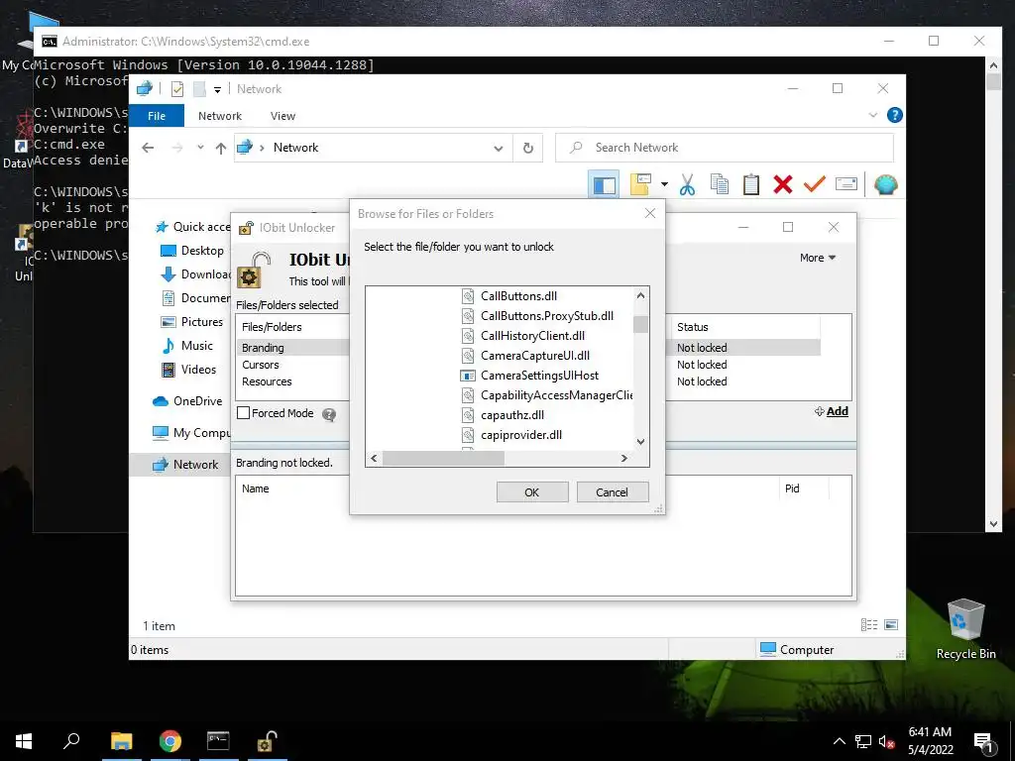Click the Rename icon in Explorer toolbar
The height and width of the screenshot is (761, 1015).
(846, 184)
